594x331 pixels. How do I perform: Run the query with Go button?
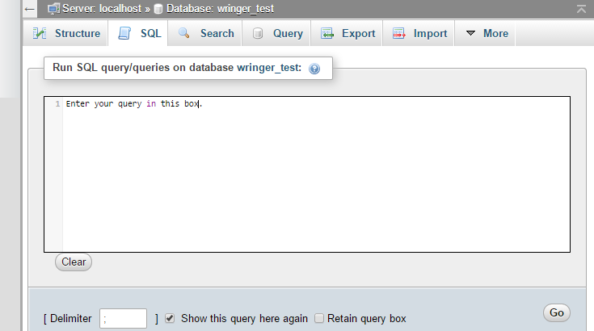coord(557,313)
